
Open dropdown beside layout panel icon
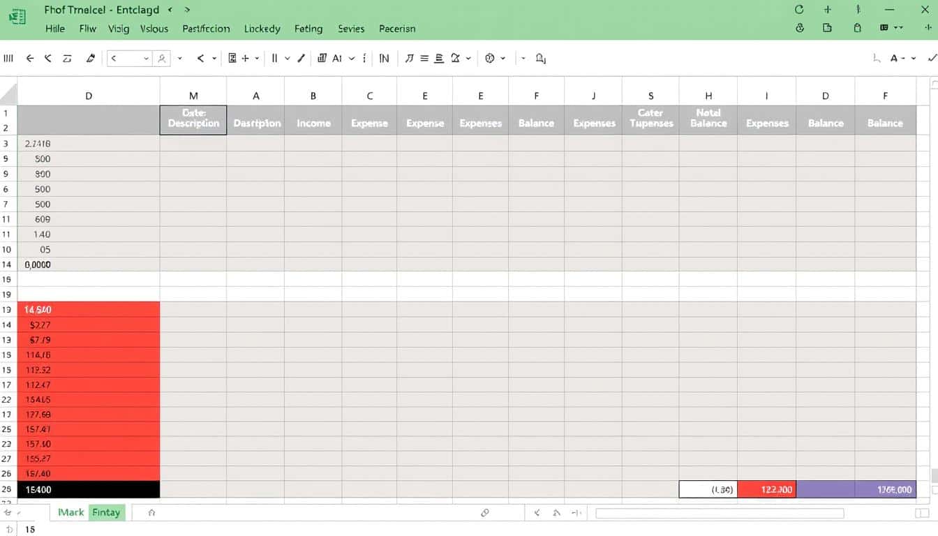click(x=899, y=28)
